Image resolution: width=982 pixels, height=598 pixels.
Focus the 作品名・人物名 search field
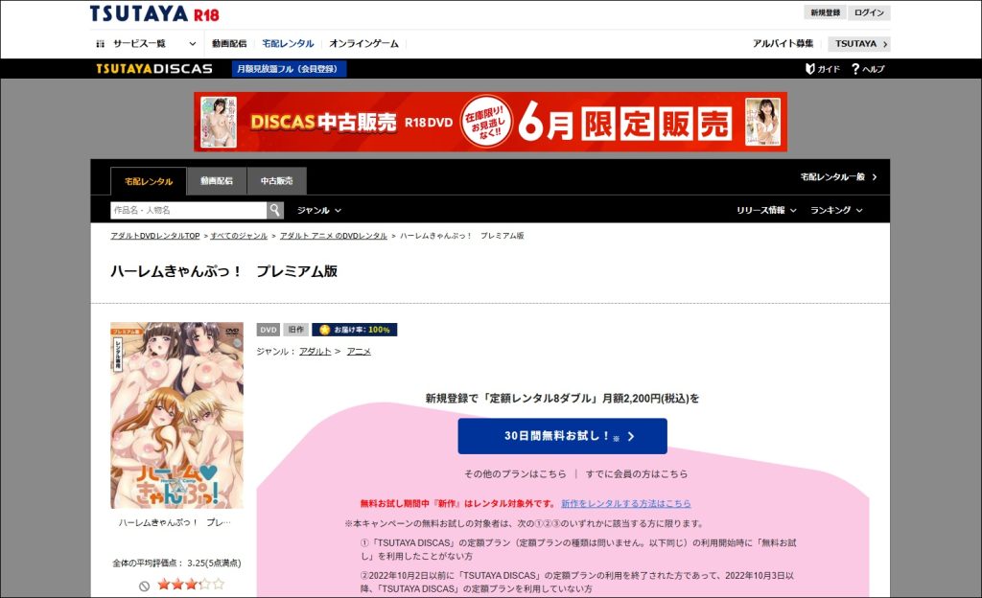188,210
